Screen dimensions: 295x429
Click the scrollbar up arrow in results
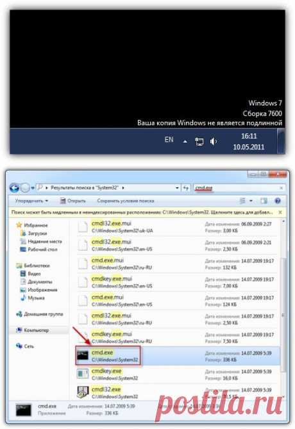pyautogui.click(x=283, y=221)
